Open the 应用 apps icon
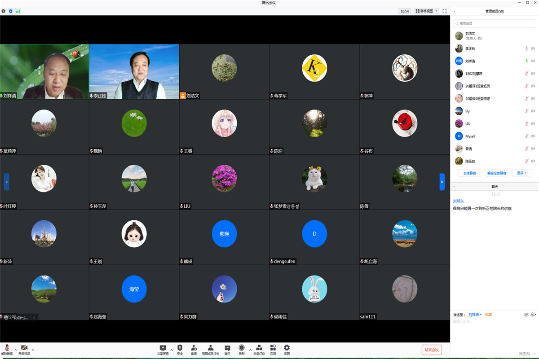The image size is (539, 359). (x=273, y=348)
